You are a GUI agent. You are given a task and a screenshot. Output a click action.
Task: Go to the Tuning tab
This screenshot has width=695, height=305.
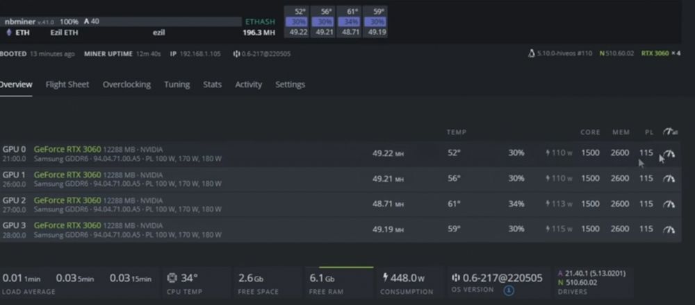[177, 85]
